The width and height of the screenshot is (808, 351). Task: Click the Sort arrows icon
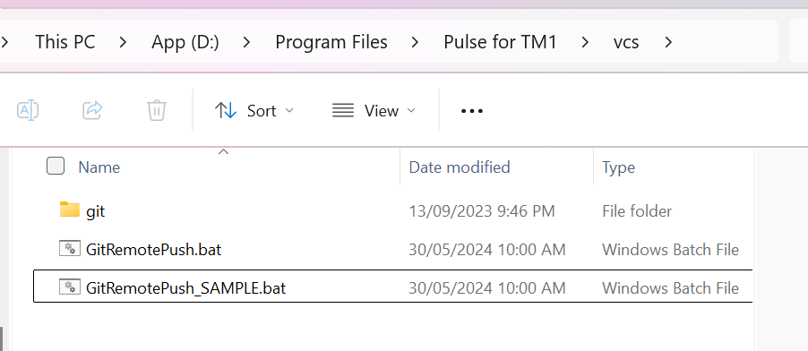tap(225, 110)
